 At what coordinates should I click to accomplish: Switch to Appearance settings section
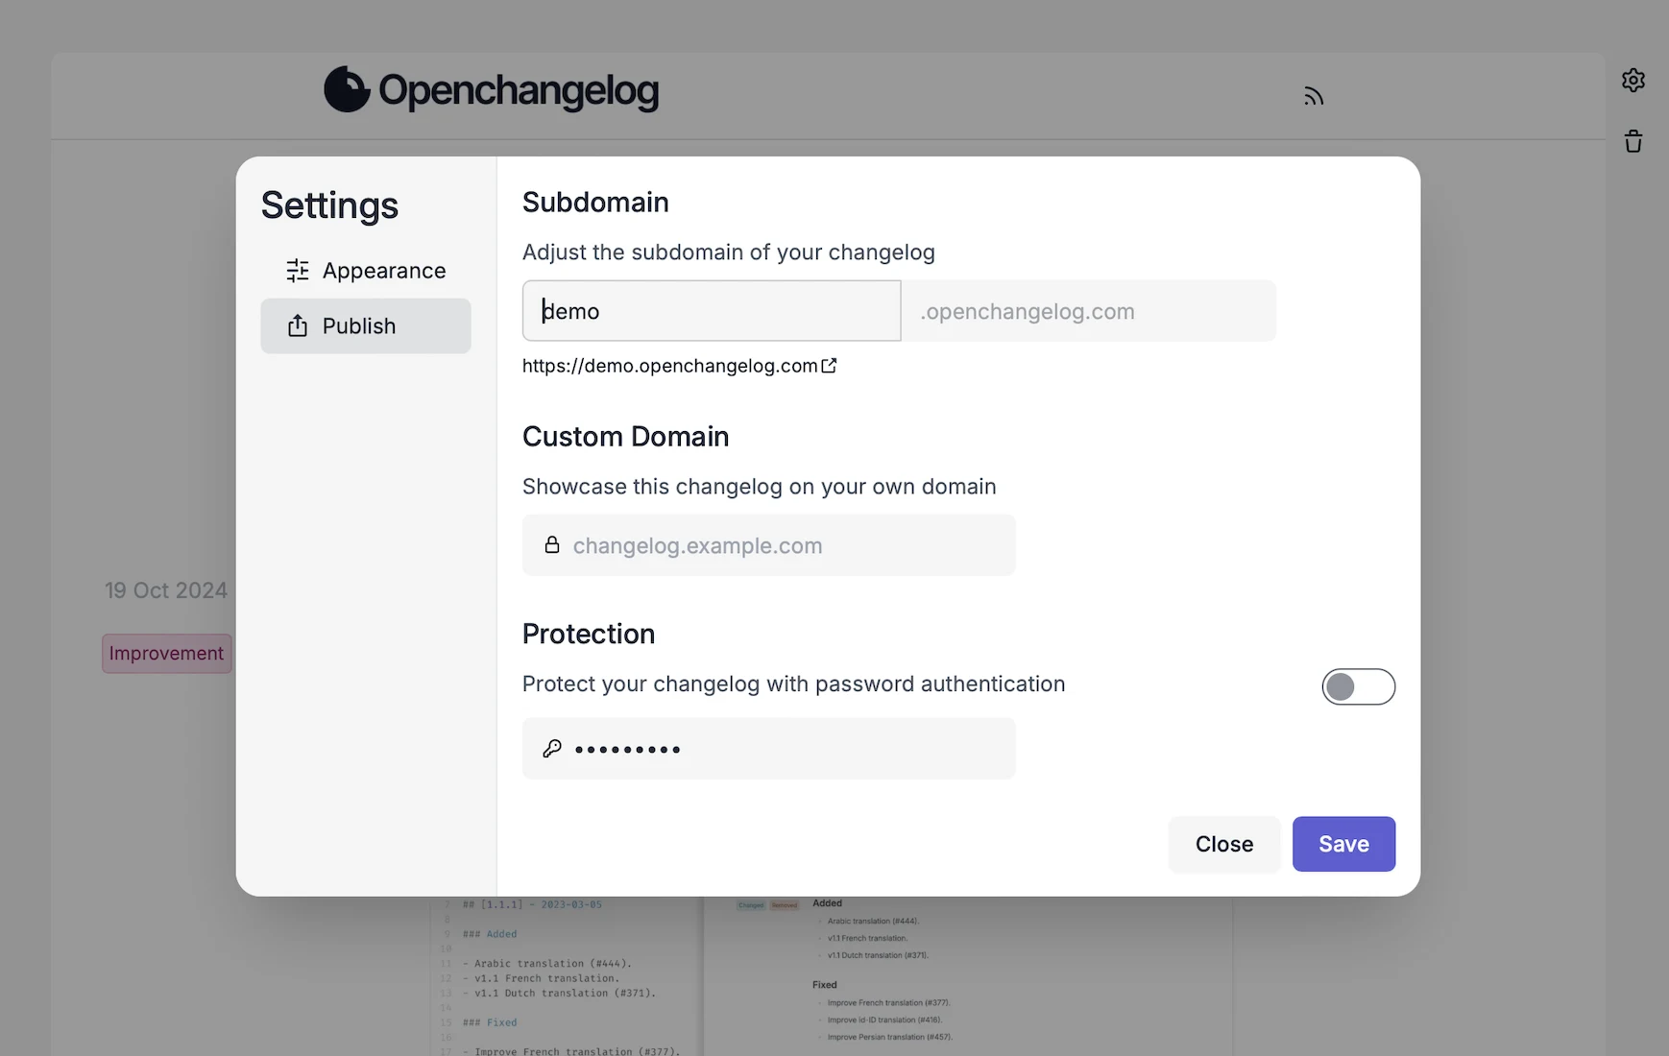click(x=366, y=271)
